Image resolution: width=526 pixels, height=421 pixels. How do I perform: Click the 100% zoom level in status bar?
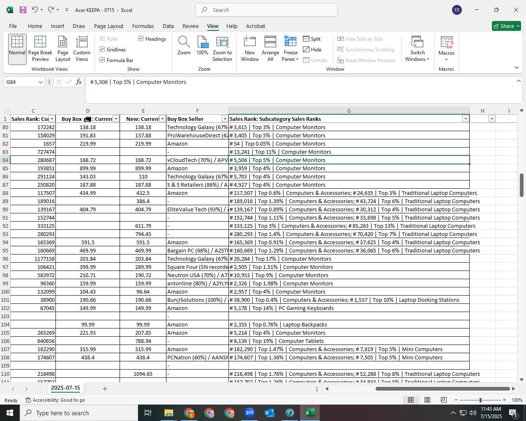click(517, 400)
